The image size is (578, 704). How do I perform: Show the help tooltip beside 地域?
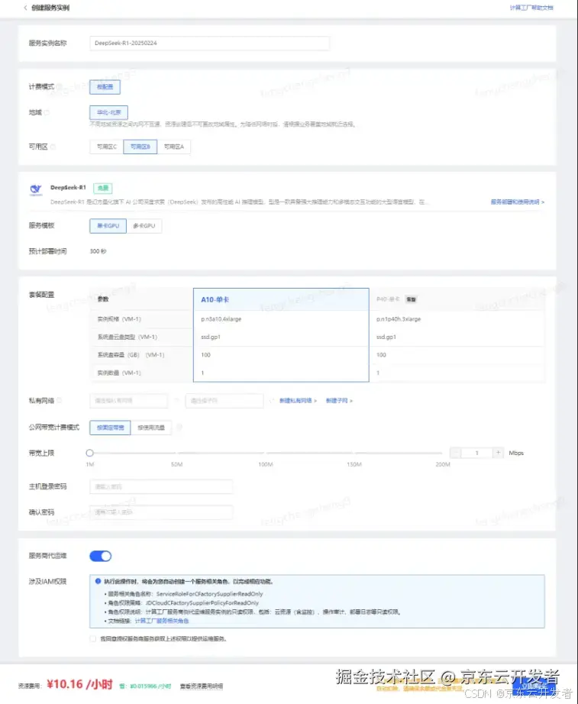[x=47, y=112]
